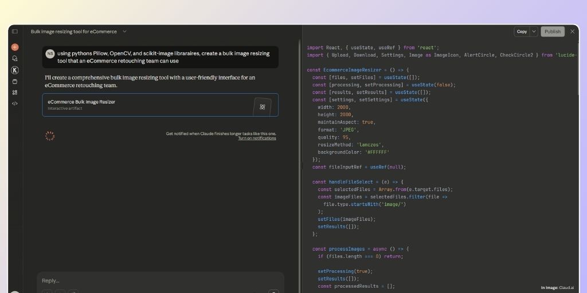
Task: Close the code artifact panel
Action: 572,31
